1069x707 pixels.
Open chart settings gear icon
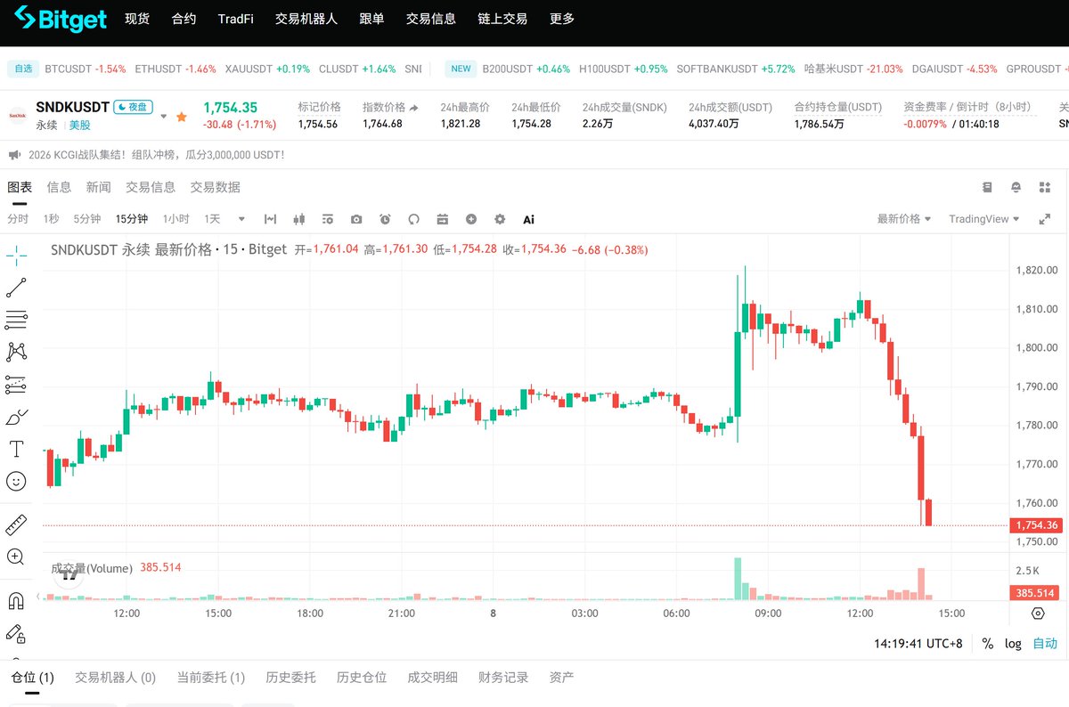click(x=500, y=219)
